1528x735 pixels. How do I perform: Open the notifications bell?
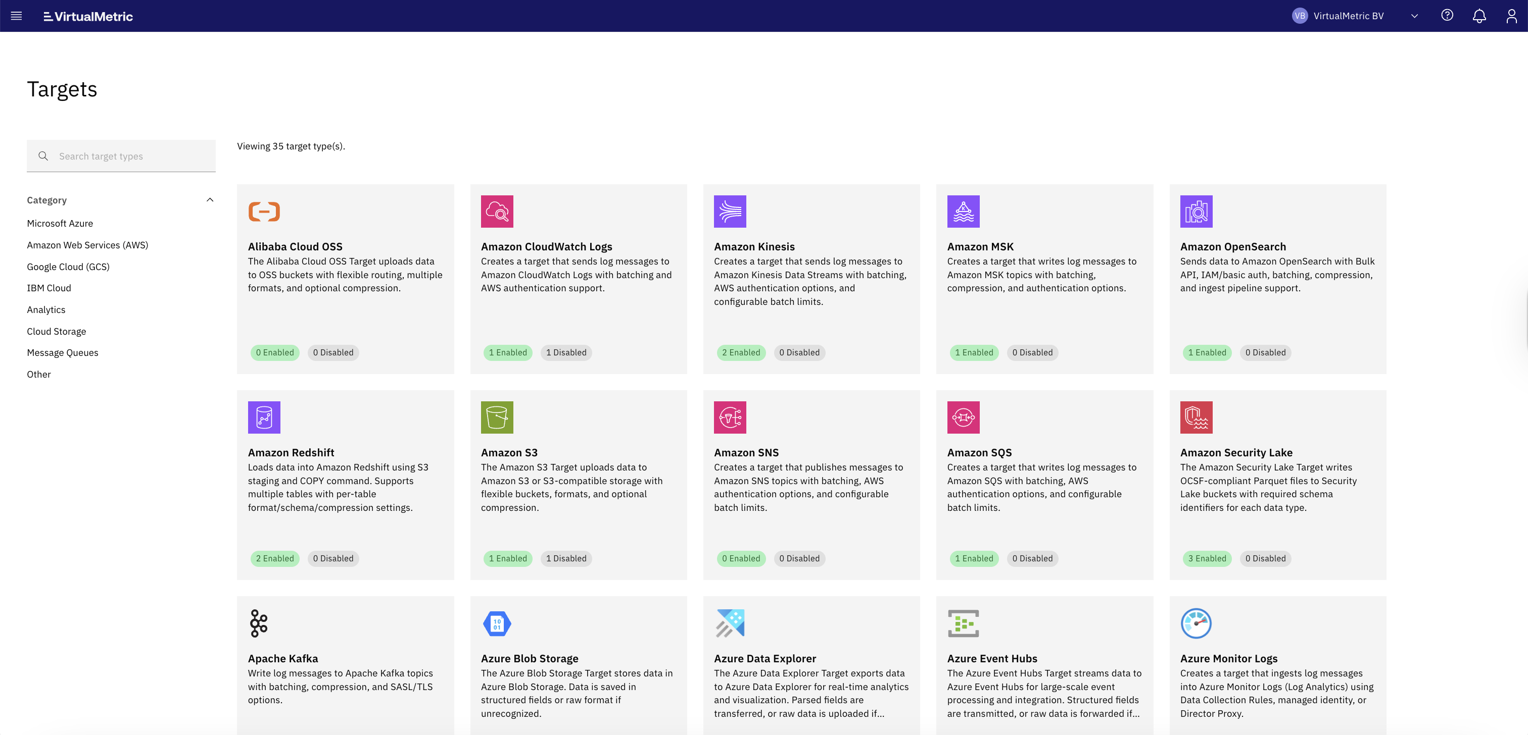click(1479, 16)
